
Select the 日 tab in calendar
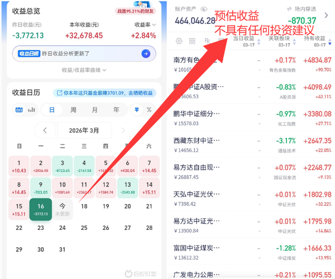point(52,110)
